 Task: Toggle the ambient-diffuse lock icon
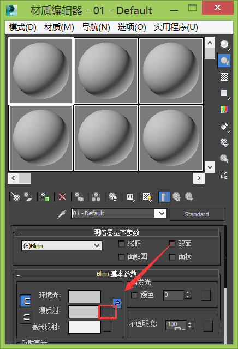click(x=117, y=303)
